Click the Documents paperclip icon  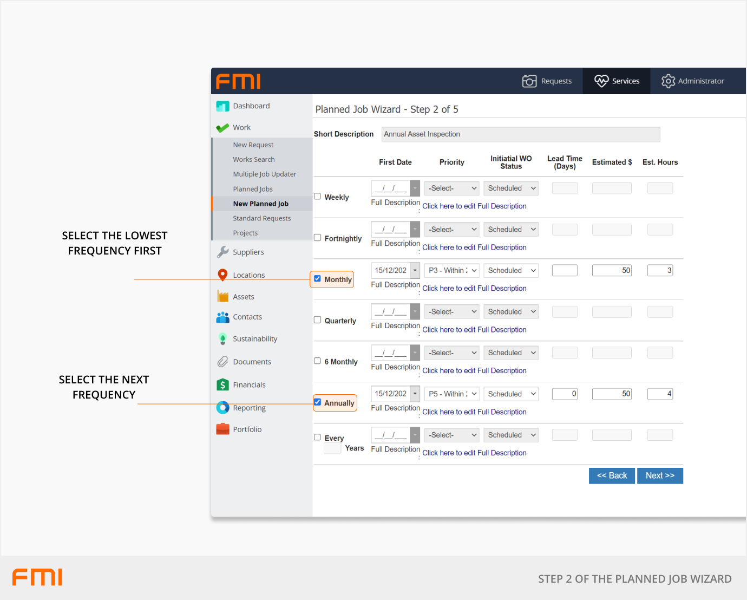222,362
